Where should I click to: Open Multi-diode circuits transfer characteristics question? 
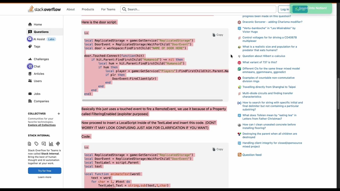[267, 95]
